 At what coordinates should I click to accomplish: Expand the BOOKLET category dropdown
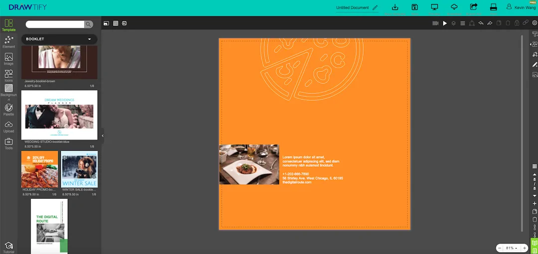pyautogui.click(x=59, y=39)
